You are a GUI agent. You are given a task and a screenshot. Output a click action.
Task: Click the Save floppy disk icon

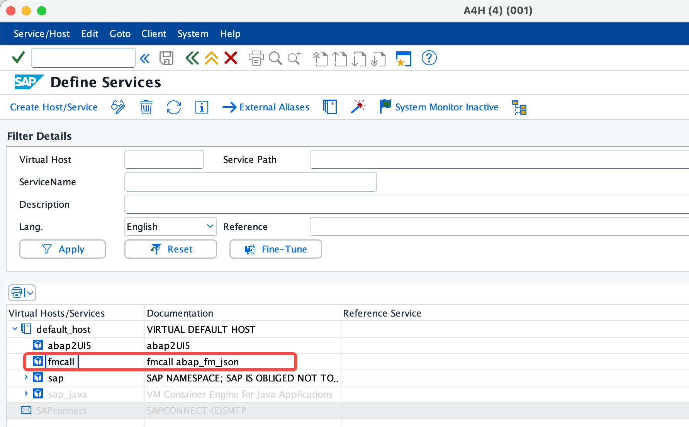tap(166, 58)
